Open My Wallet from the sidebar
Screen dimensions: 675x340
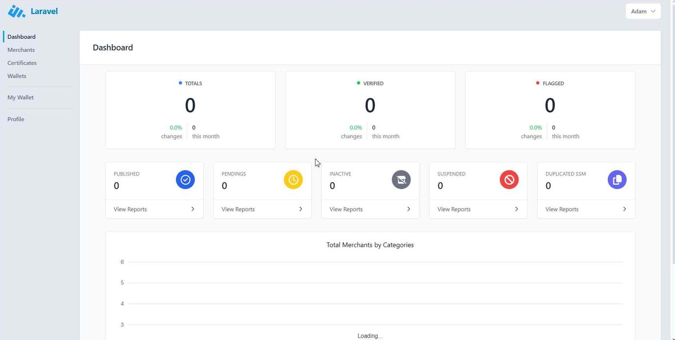21,97
